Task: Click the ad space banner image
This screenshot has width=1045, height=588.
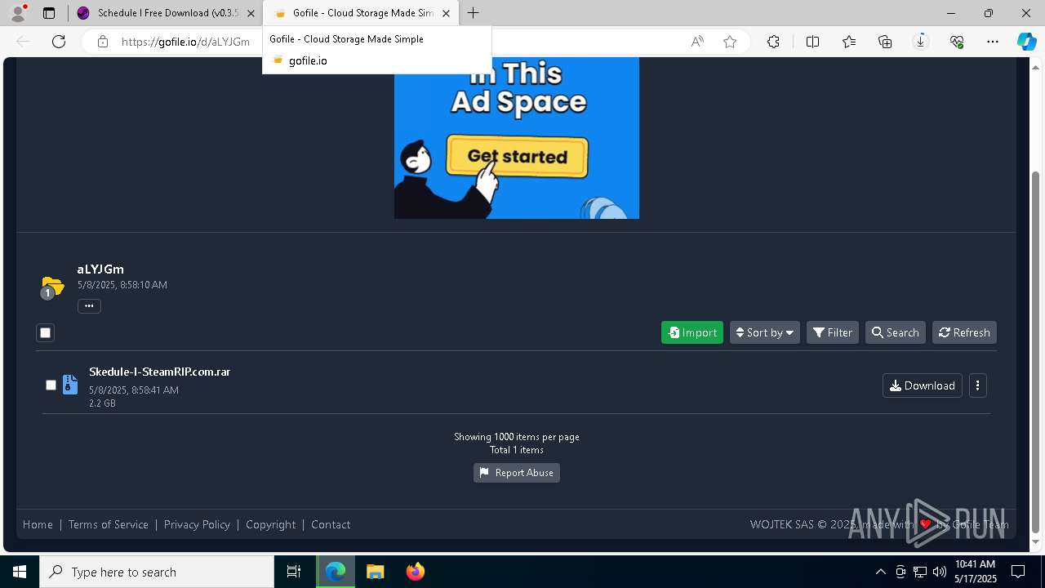Action: [517, 138]
